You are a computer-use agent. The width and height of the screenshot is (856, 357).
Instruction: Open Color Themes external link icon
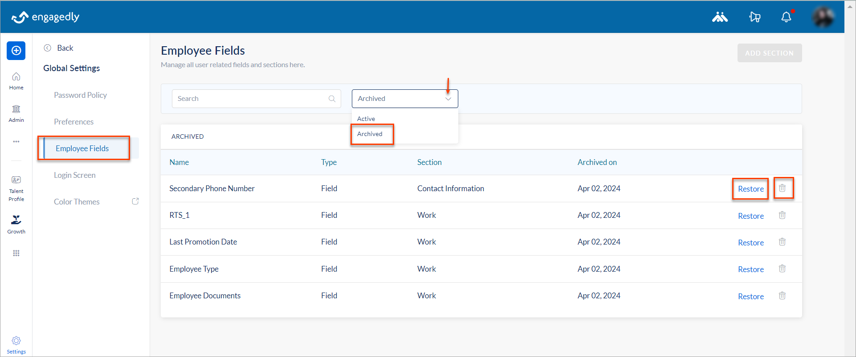click(x=135, y=201)
